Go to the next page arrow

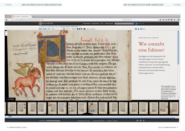point(44,29)
